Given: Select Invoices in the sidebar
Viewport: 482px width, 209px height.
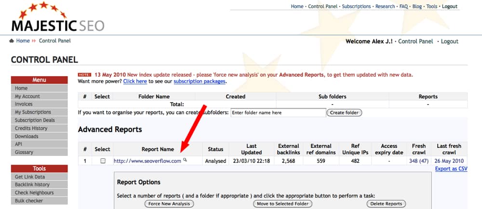Looking at the screenshot, I should (40, 104).
